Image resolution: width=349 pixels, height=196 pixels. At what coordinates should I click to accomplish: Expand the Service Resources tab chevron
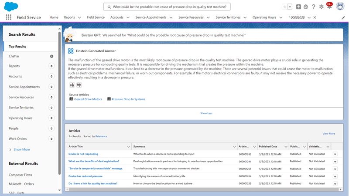click(208, 17)
